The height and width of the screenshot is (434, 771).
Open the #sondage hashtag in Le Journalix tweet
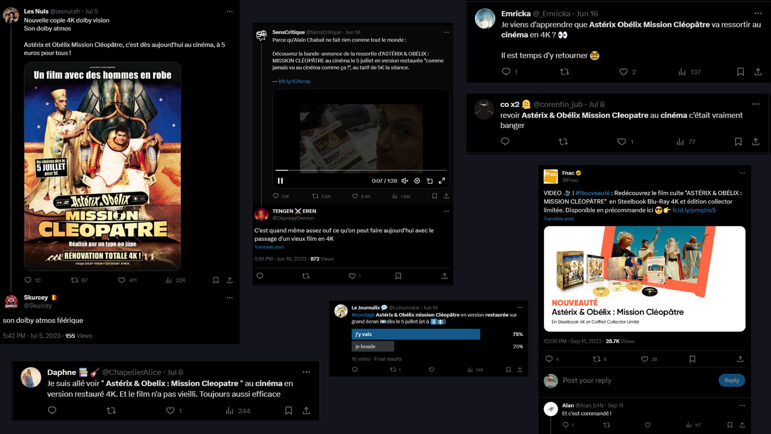[363, 315]
